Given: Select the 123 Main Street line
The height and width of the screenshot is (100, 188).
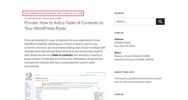Looking at the screenshot, I should pos(122,43).
